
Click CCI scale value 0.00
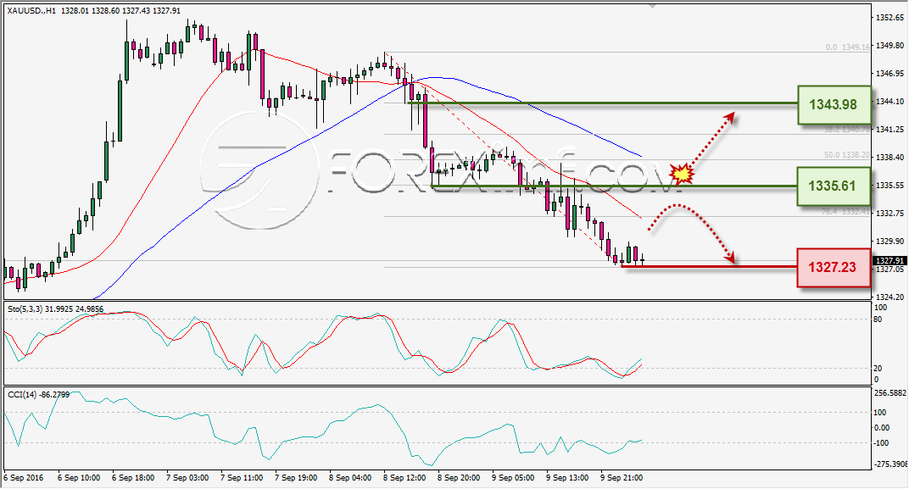(881, 428)
